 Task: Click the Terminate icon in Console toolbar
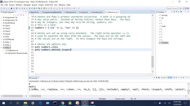154,78
